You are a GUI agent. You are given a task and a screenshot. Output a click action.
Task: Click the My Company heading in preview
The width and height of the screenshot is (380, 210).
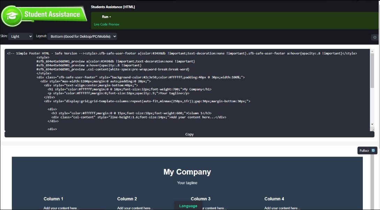coord(187,172)
